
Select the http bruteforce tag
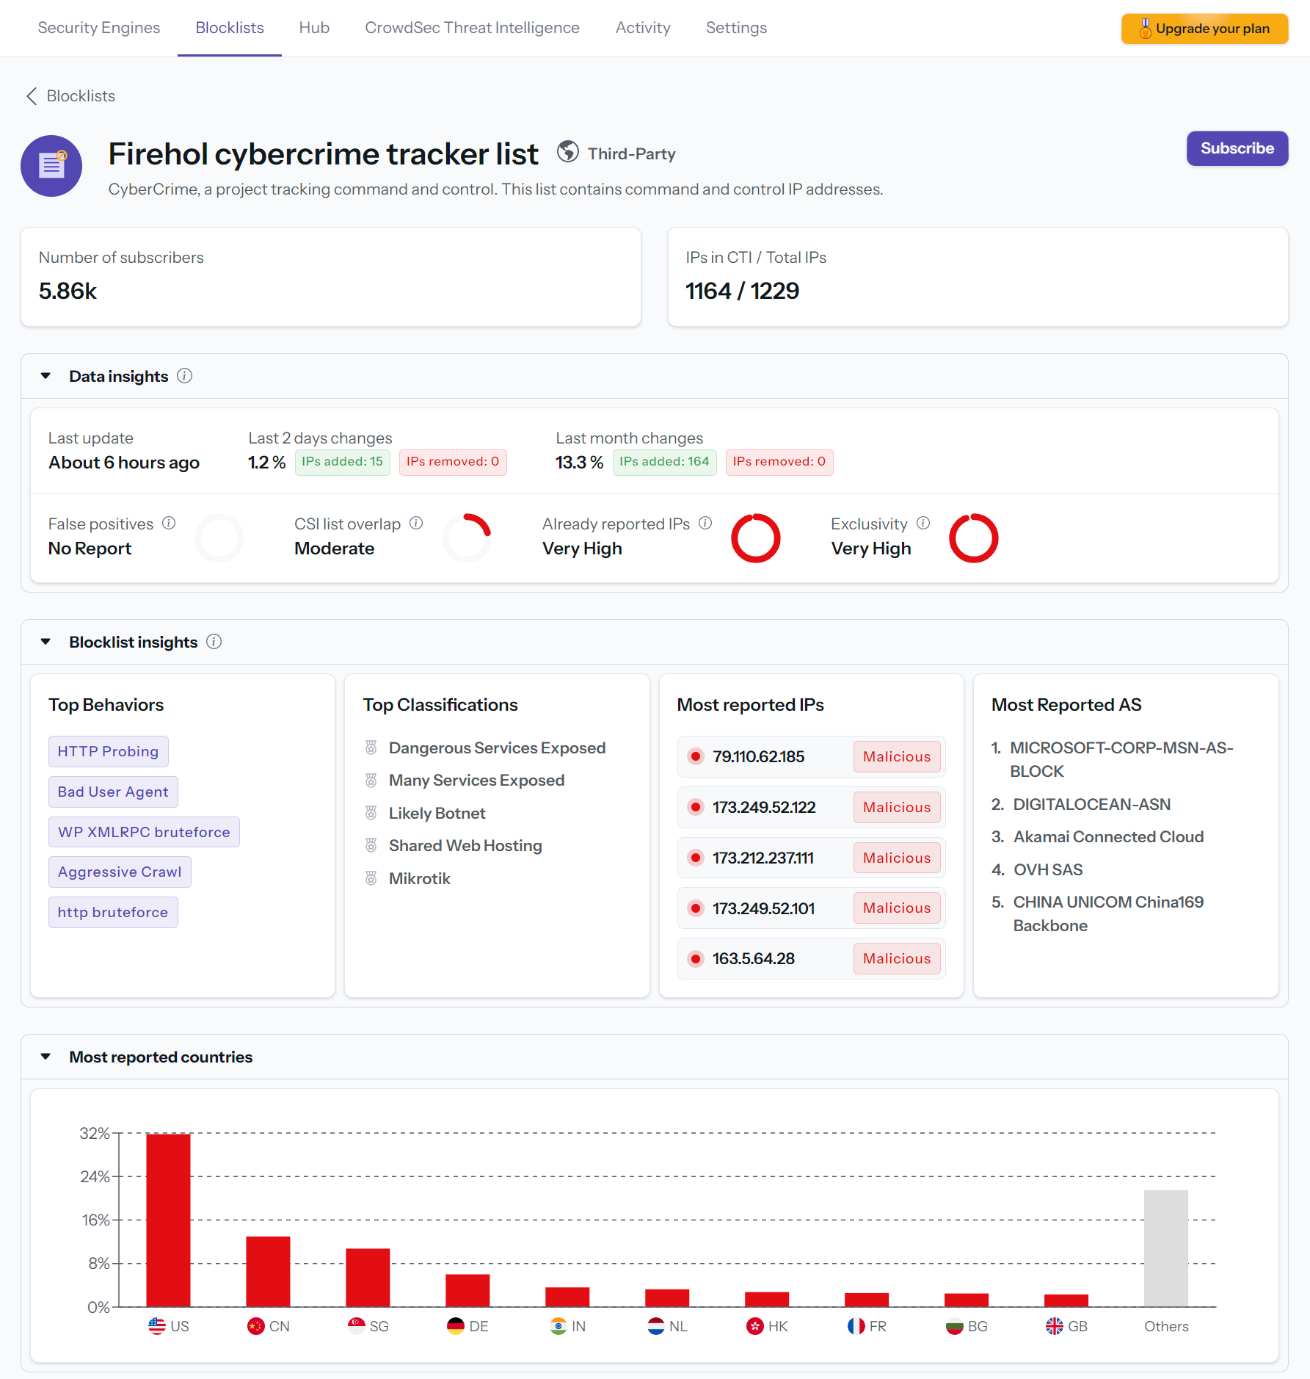pyautogui.click(x=113, y=912)
